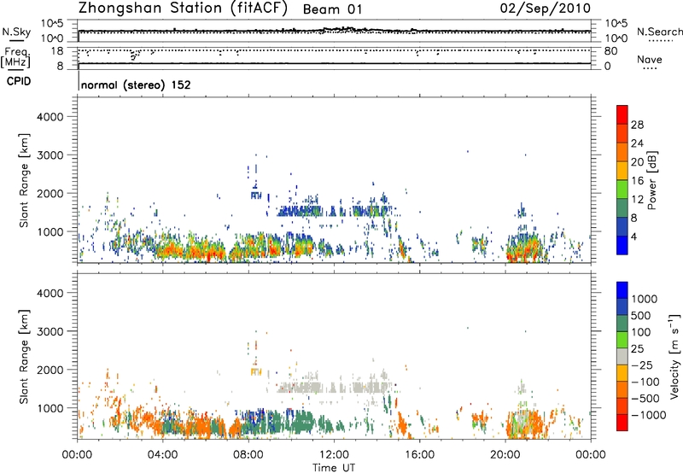
Task: Select the 16:00 time tick label
Action: (x=419, y=455)
